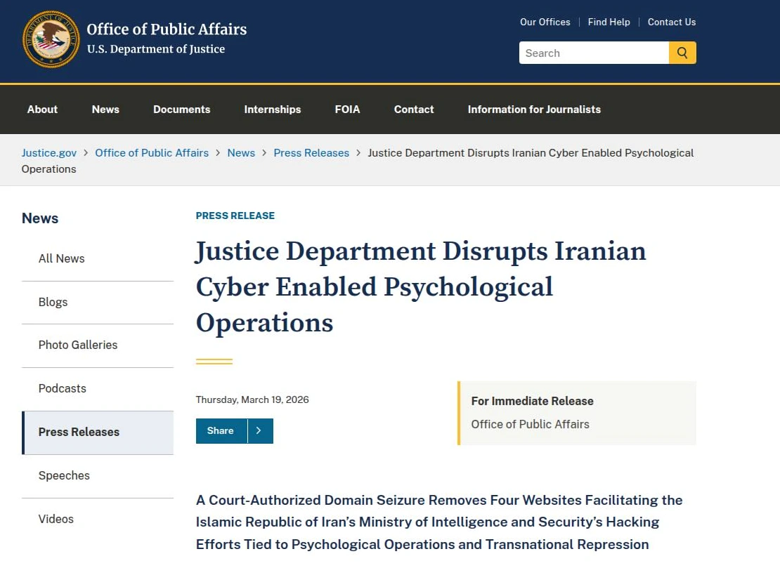Select Podcasts in the sidebar
The height and width of the screenshot is (568, 780).
click(x=63, y=388)
